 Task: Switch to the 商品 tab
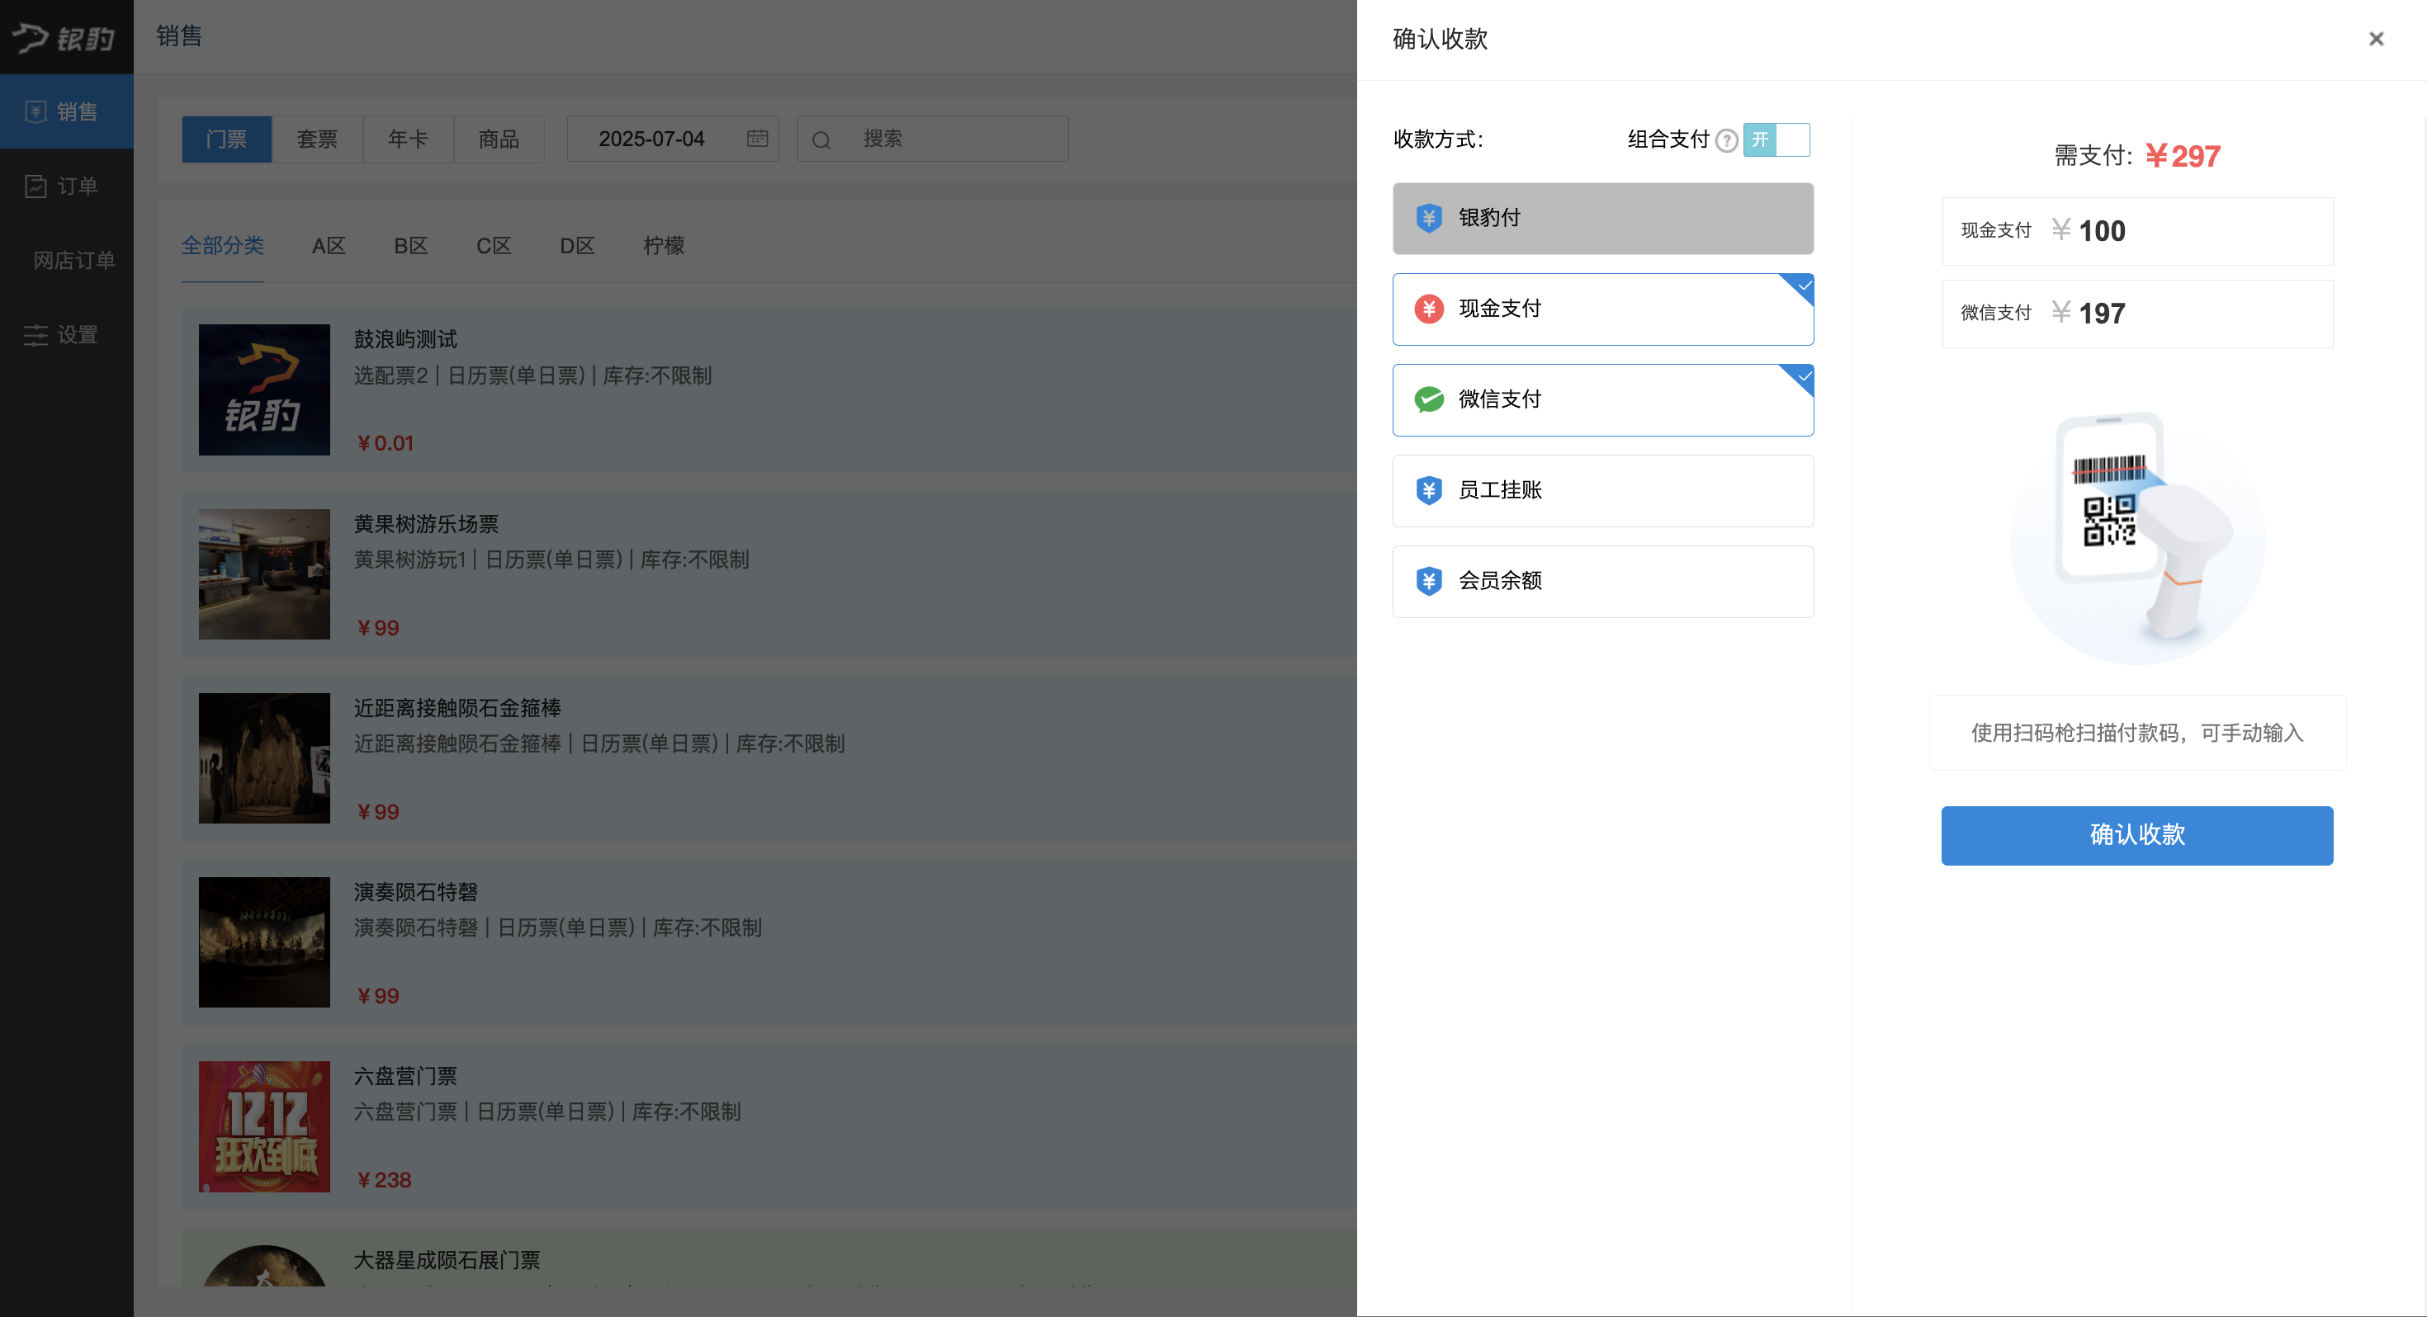point(499,139)
